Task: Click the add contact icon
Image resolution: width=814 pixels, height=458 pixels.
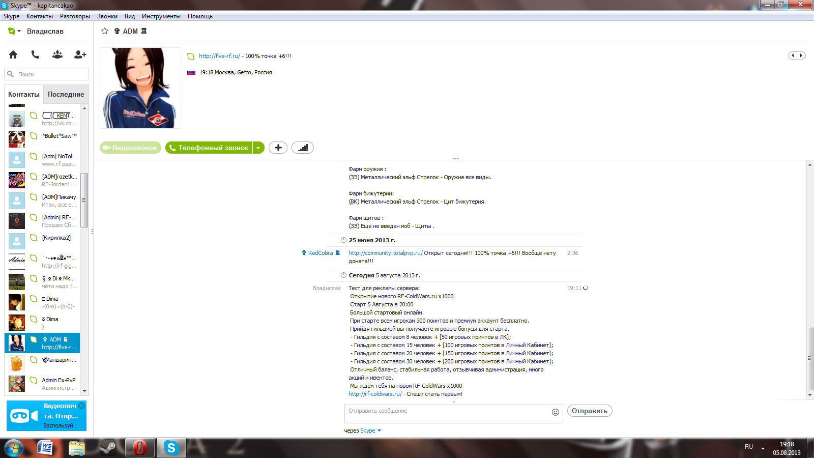Action: pyautogui.click(x=80, y=54)
